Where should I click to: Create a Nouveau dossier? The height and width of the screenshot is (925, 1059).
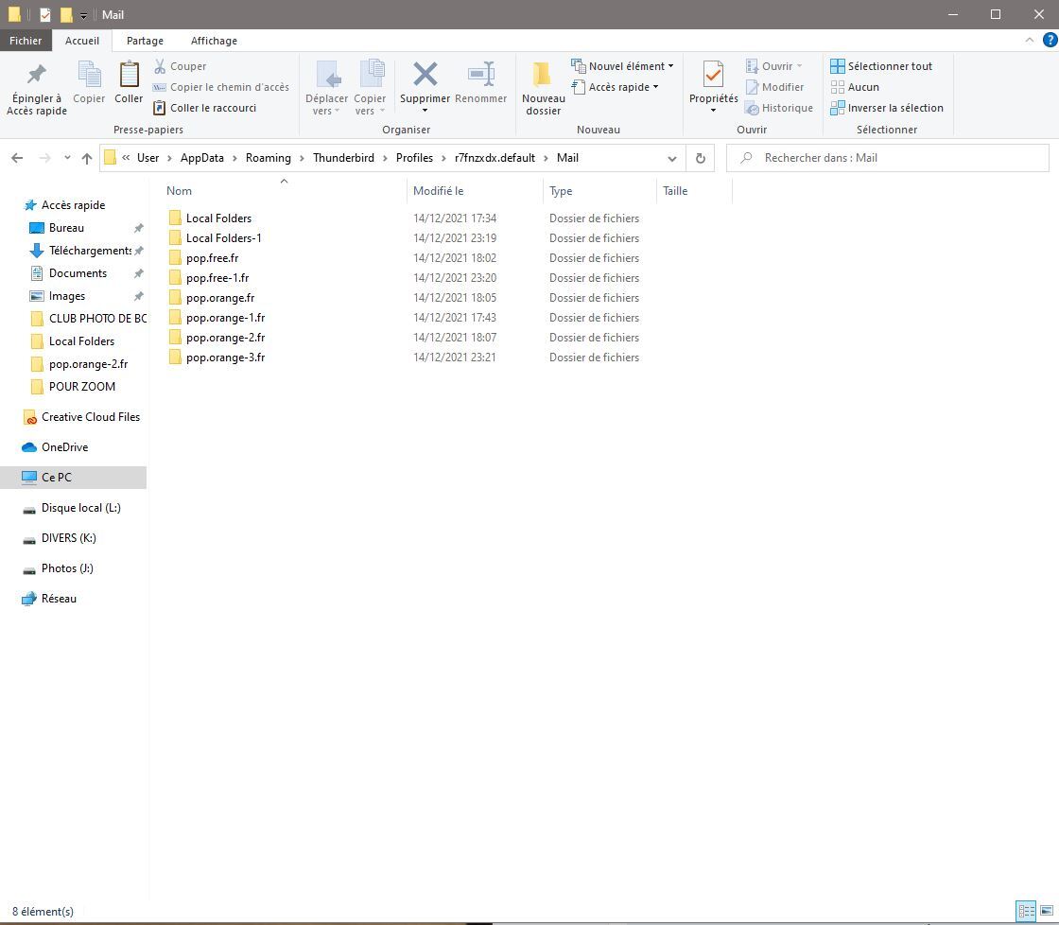click(x=543, y=88)
